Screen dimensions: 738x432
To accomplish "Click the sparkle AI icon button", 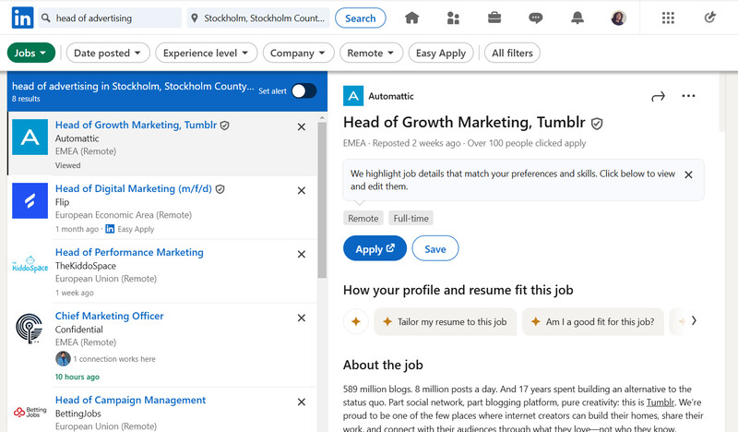I will pos(356,321).
